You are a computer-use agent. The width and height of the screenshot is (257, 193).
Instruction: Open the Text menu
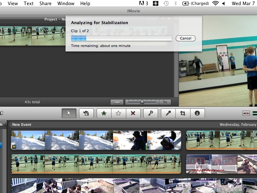[29, 4]
